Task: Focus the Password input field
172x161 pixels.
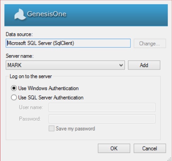Action: (x=102, y=119)
